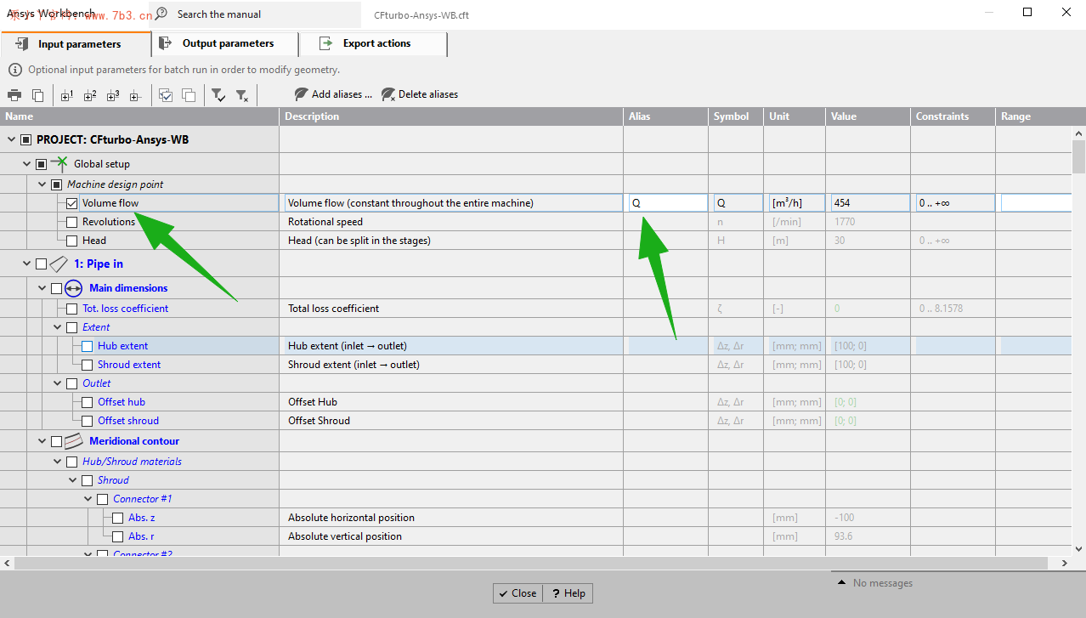This screenshot has height=618, width=1086.
Task: Check the Abs. r checkbox
Action: click(x=118, y=536)
